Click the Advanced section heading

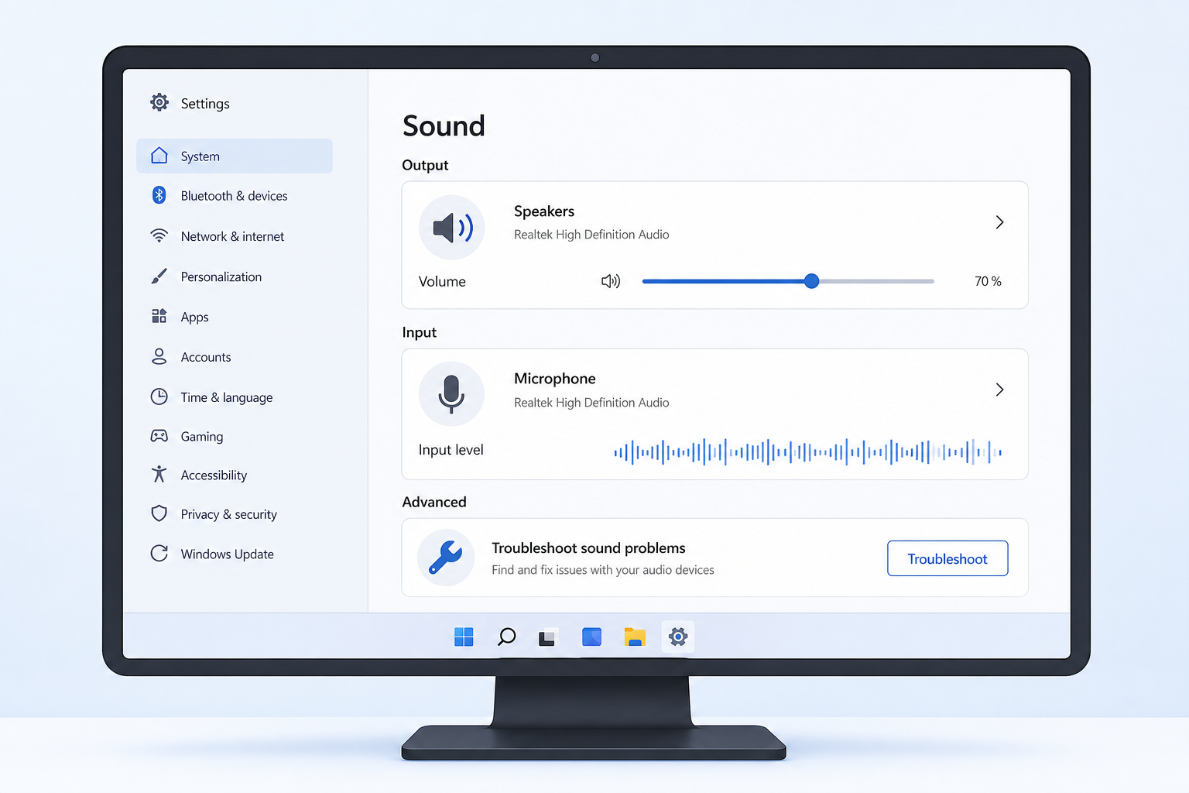click(x=434, y=502)
